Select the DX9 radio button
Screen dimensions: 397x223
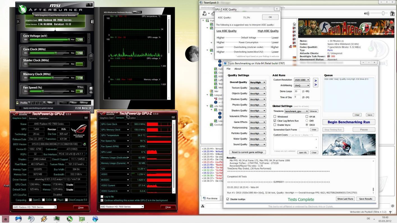pyautogui.click(x=307, y=121)
